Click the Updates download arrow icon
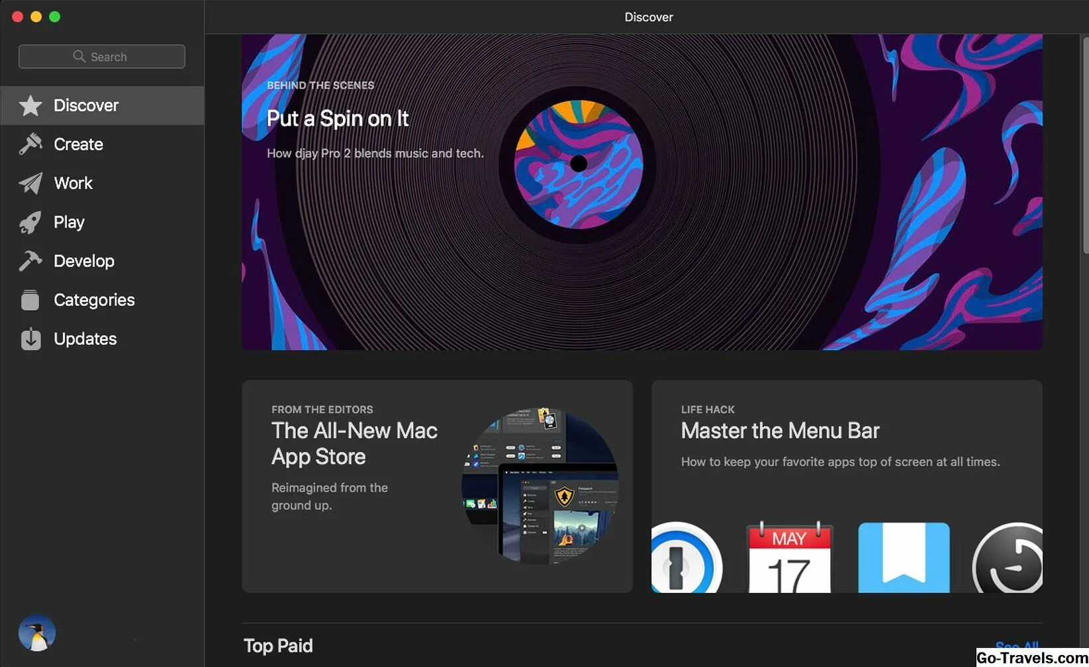 [30, 339]
